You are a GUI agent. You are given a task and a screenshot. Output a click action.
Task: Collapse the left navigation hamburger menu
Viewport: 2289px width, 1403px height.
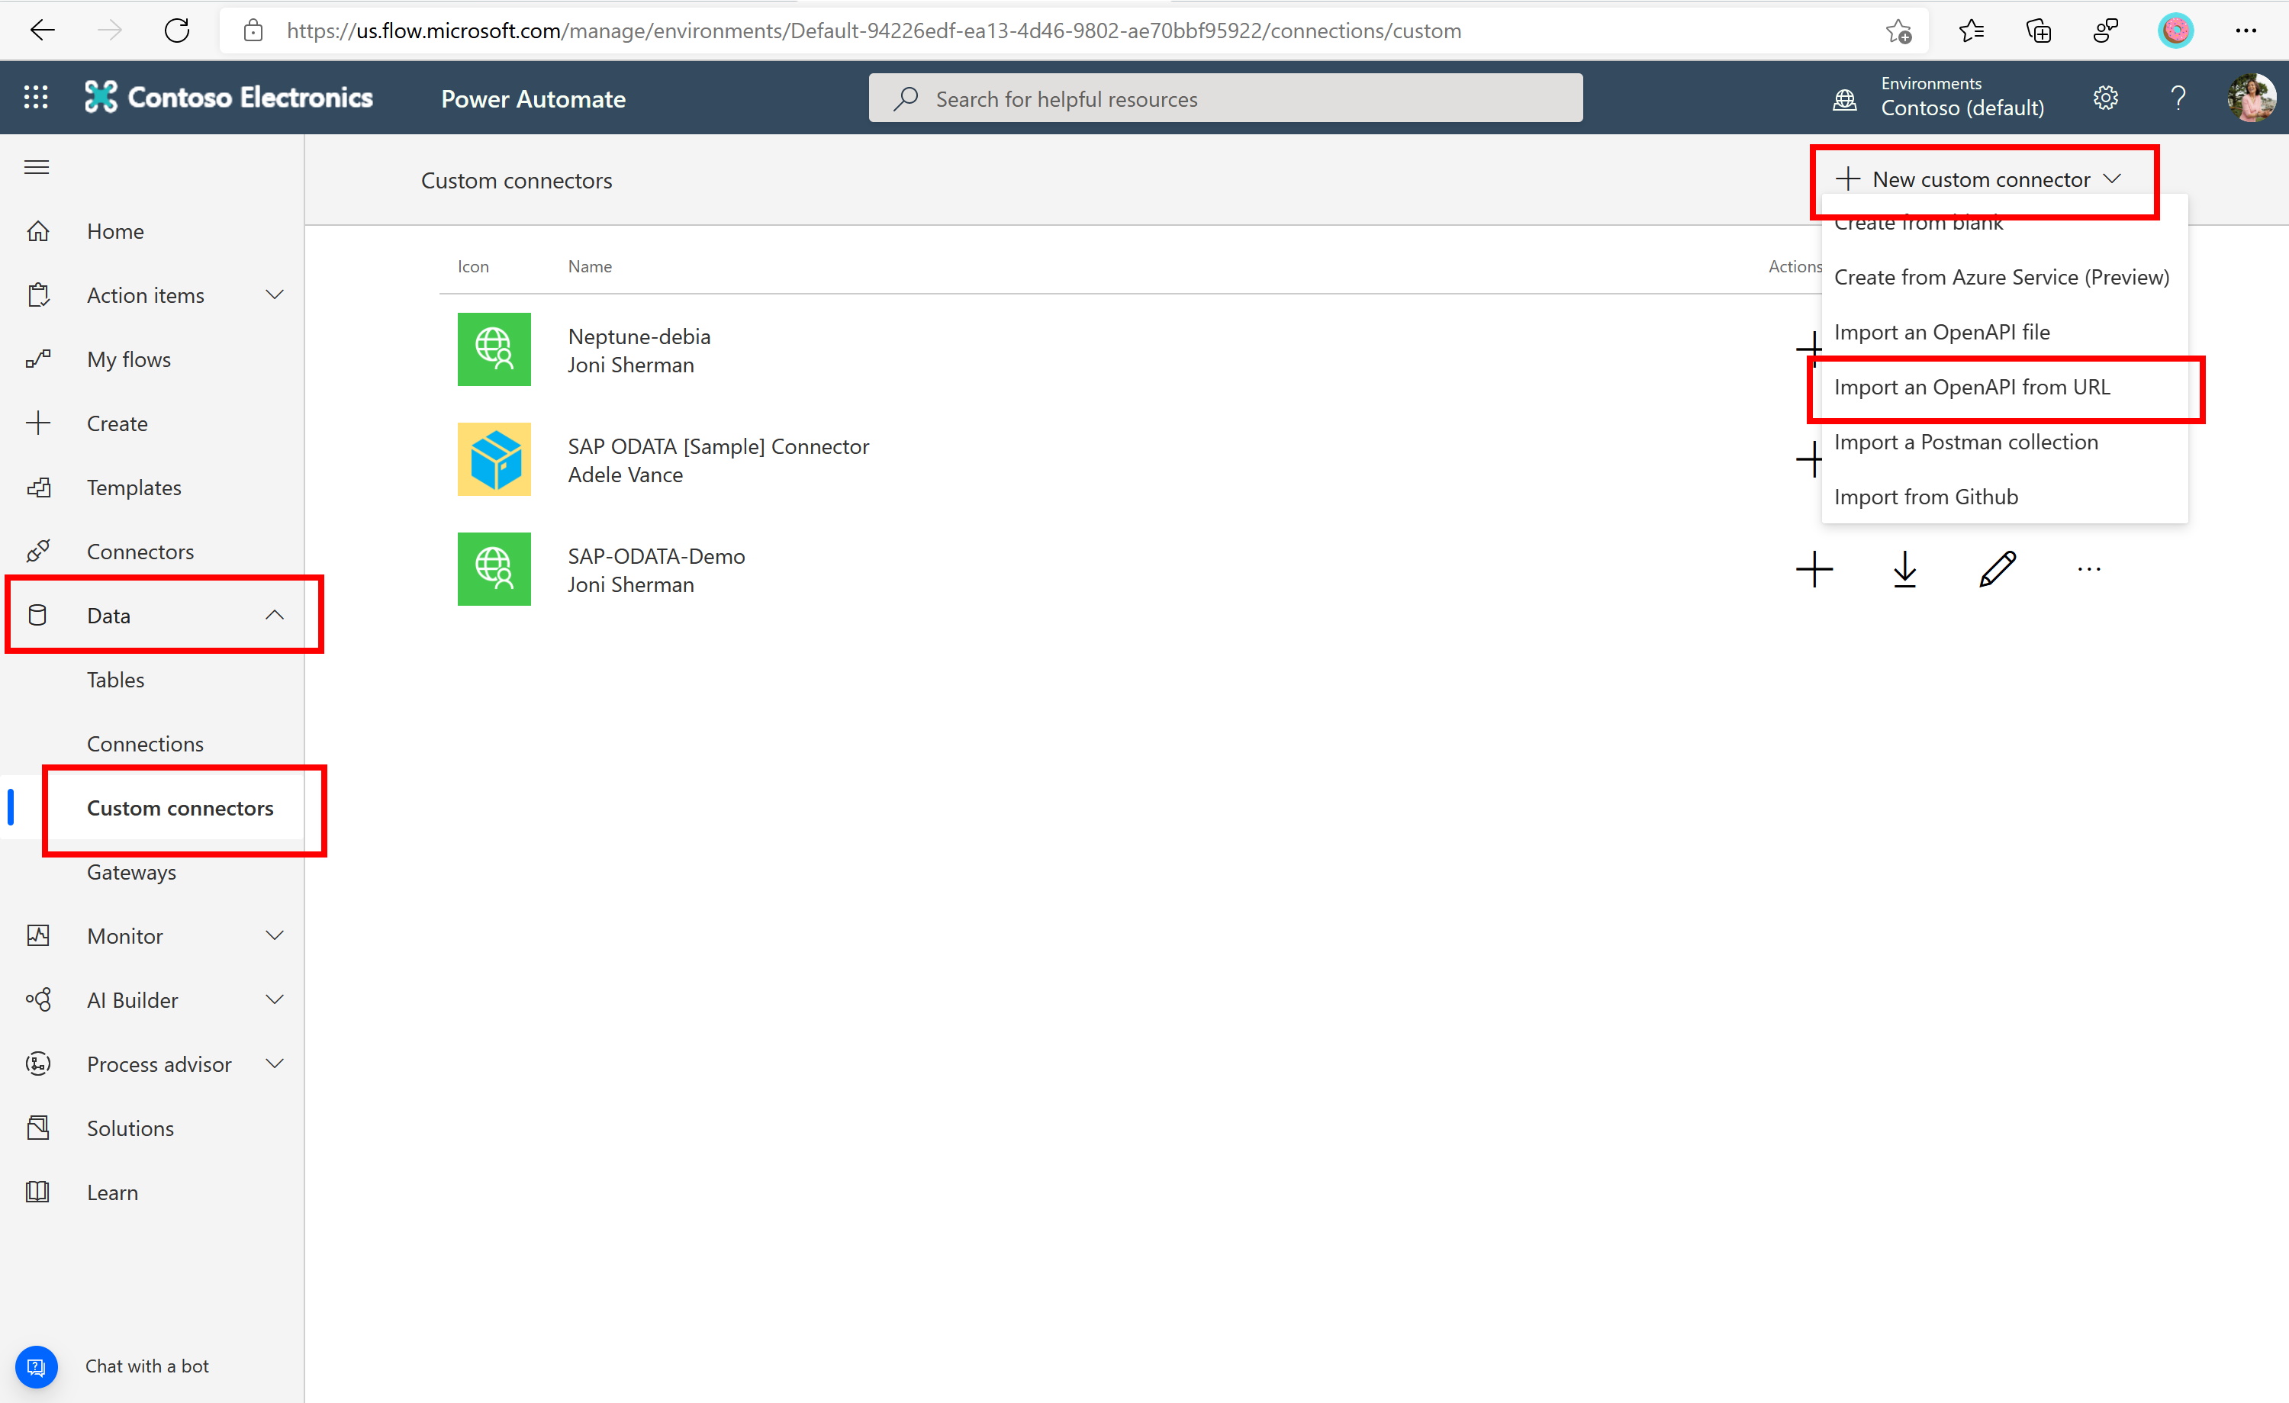[37, 167]
